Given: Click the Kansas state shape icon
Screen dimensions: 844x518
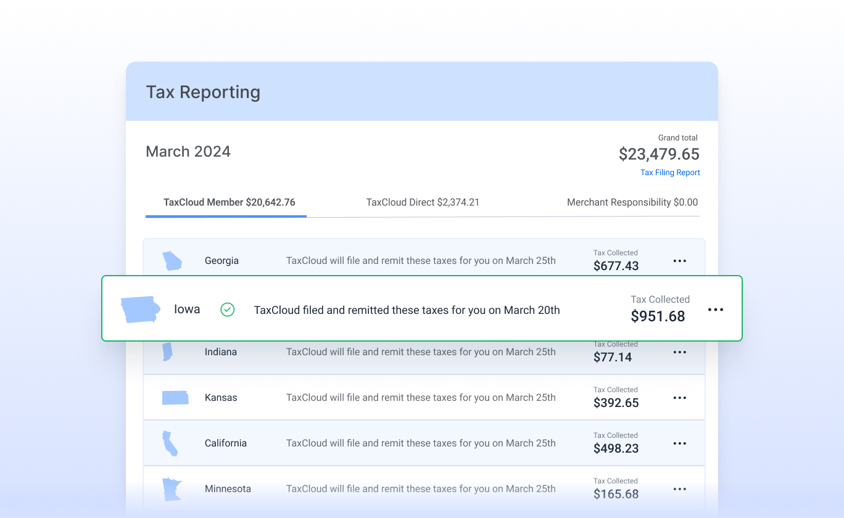Looking at the screenshot, I should coord(175,398).
